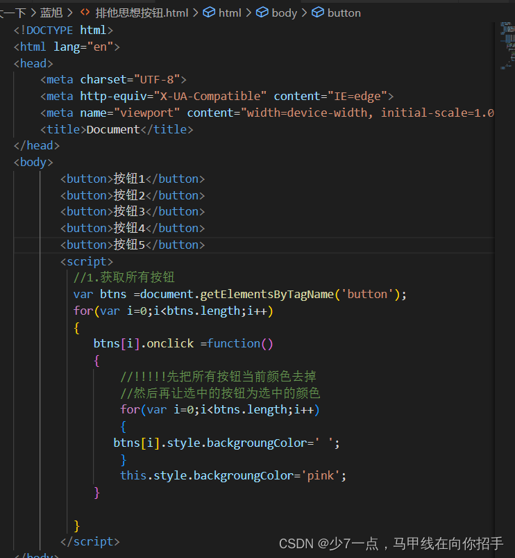The image size is (515, 558).
Task: Click the minimap code overview
Action: point(507,45)
